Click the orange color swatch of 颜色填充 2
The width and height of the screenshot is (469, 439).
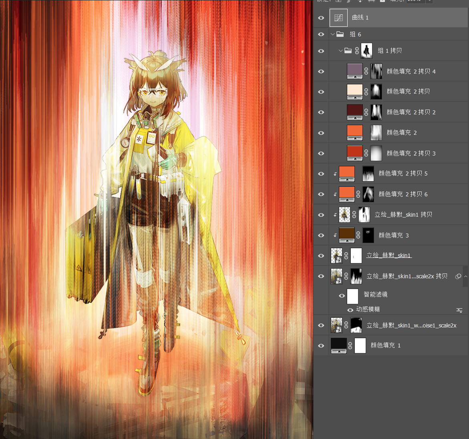tap(355, 133)
